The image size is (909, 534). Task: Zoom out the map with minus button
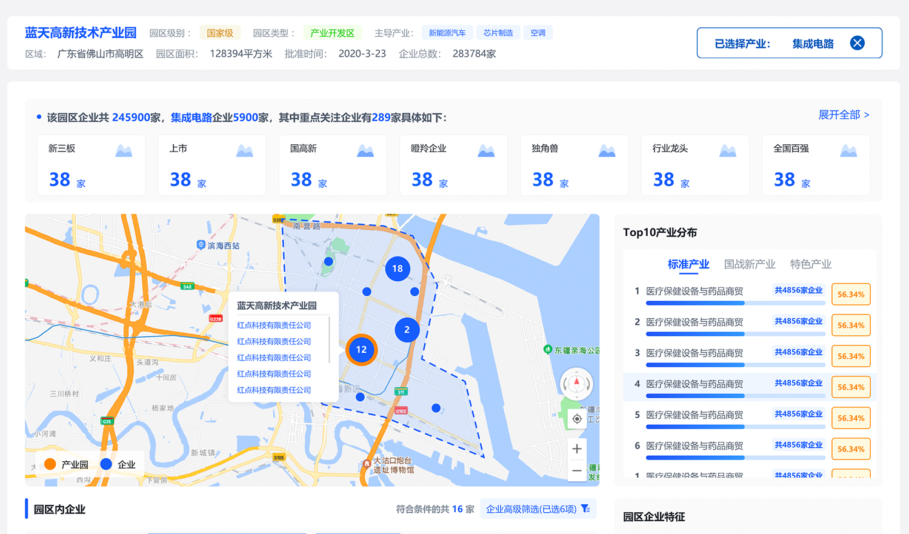577,470
